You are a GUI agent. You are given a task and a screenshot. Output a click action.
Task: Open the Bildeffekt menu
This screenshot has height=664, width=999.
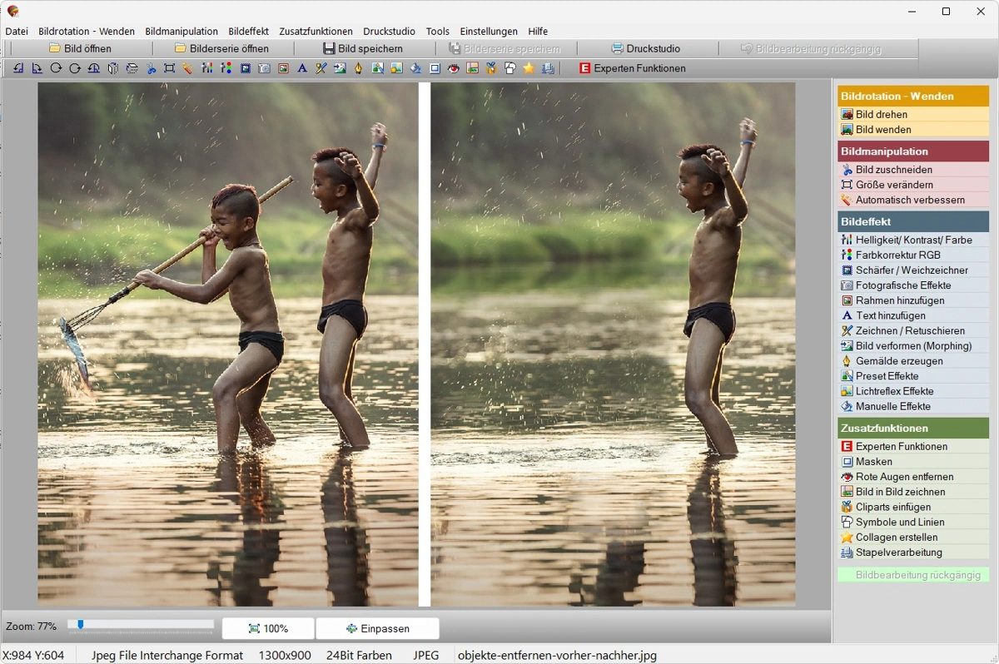click(x=248, y=32)
